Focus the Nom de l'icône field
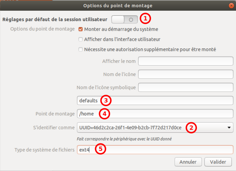The image size is (236, 171). tap(185, 74)
